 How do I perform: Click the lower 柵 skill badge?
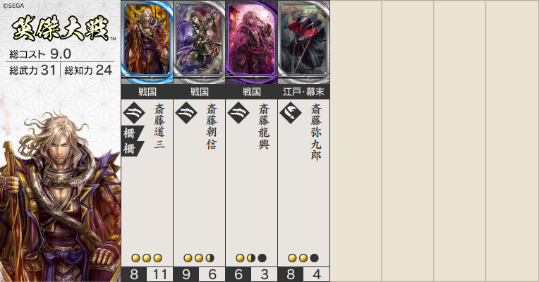pos(132,149)
